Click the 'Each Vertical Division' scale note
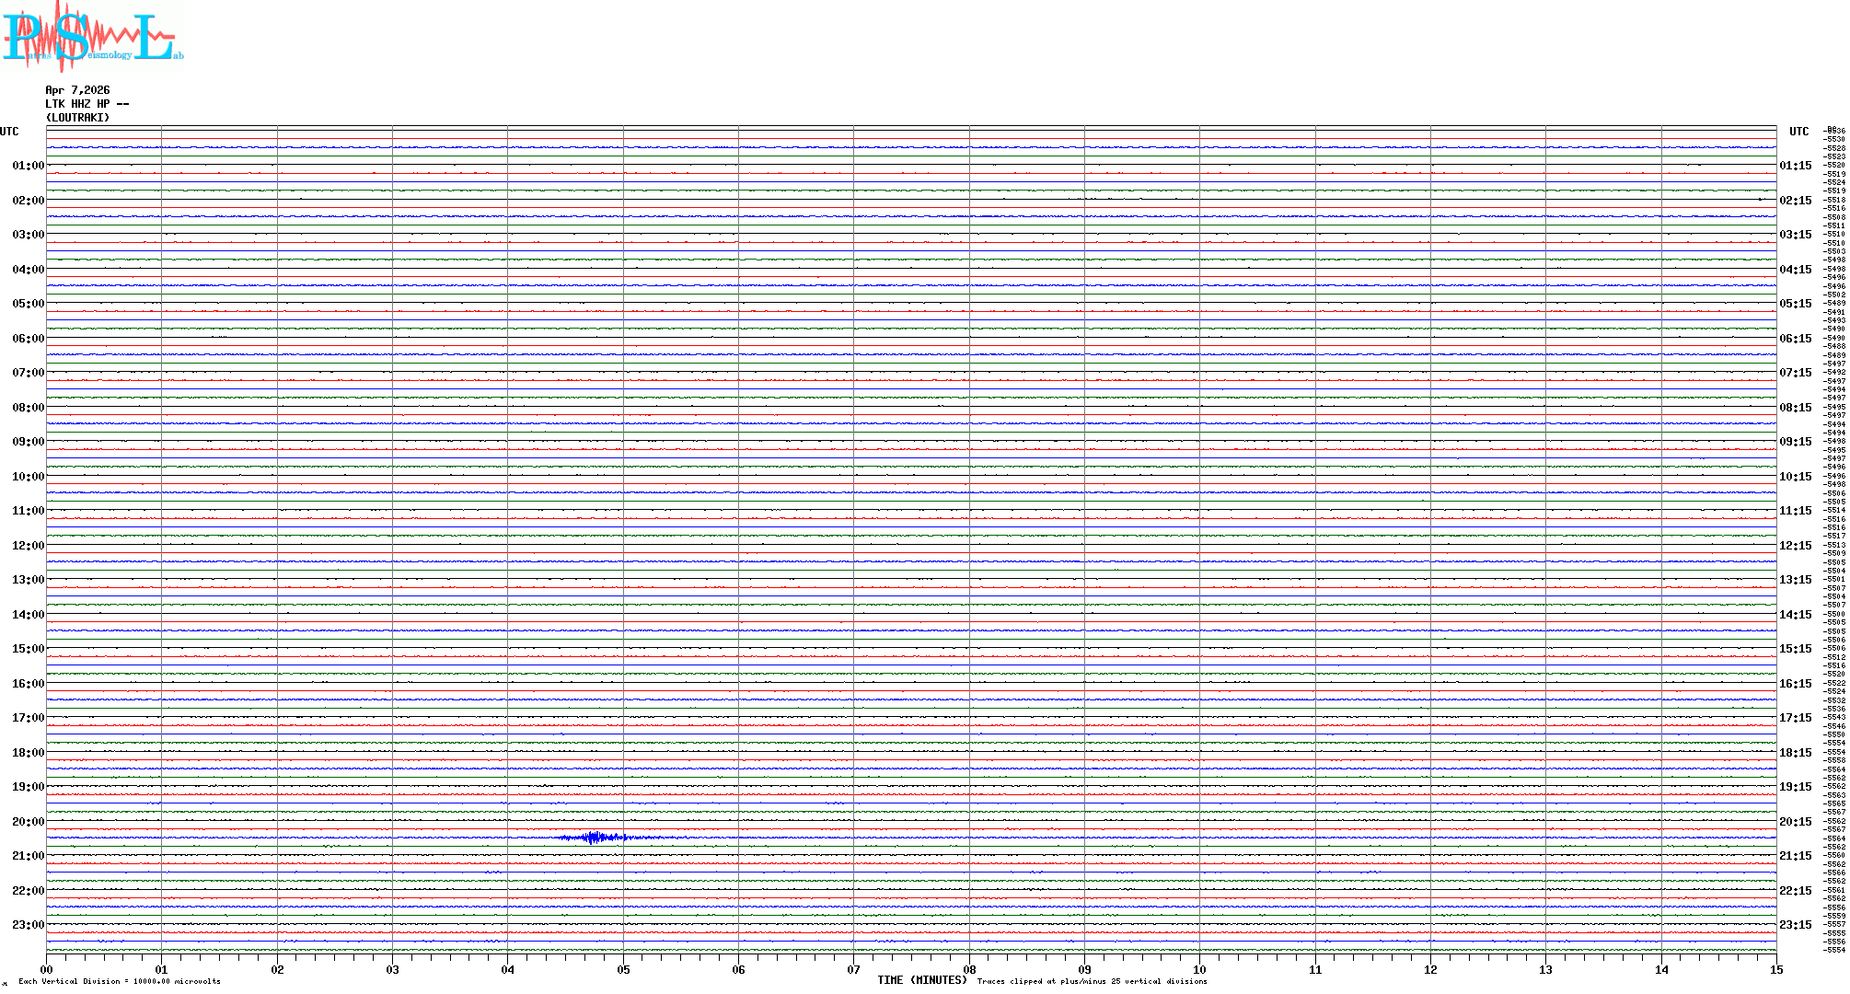Viewport: 1850px width, 994px height. (x=120, y=981)
